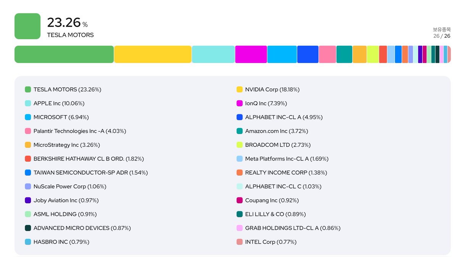This screenshot has width=458, height=257.
Task: Click the magenta legend square next to IonQ Inc
Action: pos(240,103)
